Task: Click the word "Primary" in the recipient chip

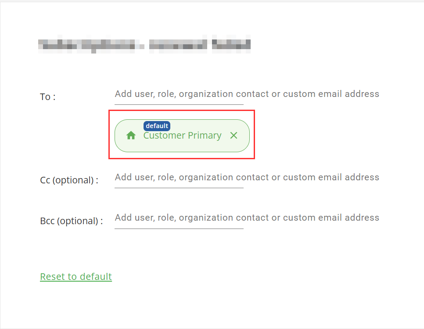Action: pos(205,136)
